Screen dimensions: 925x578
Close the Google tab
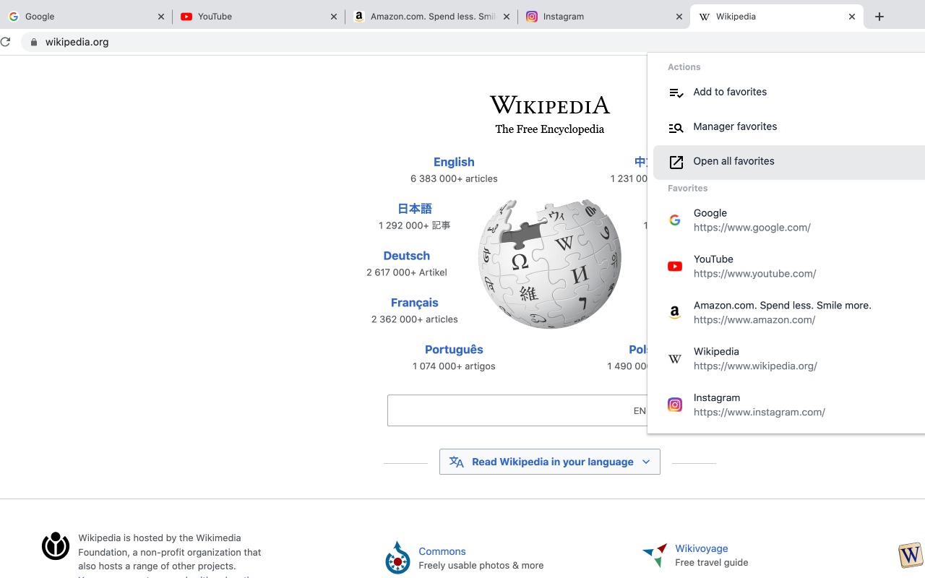point(161,17)
